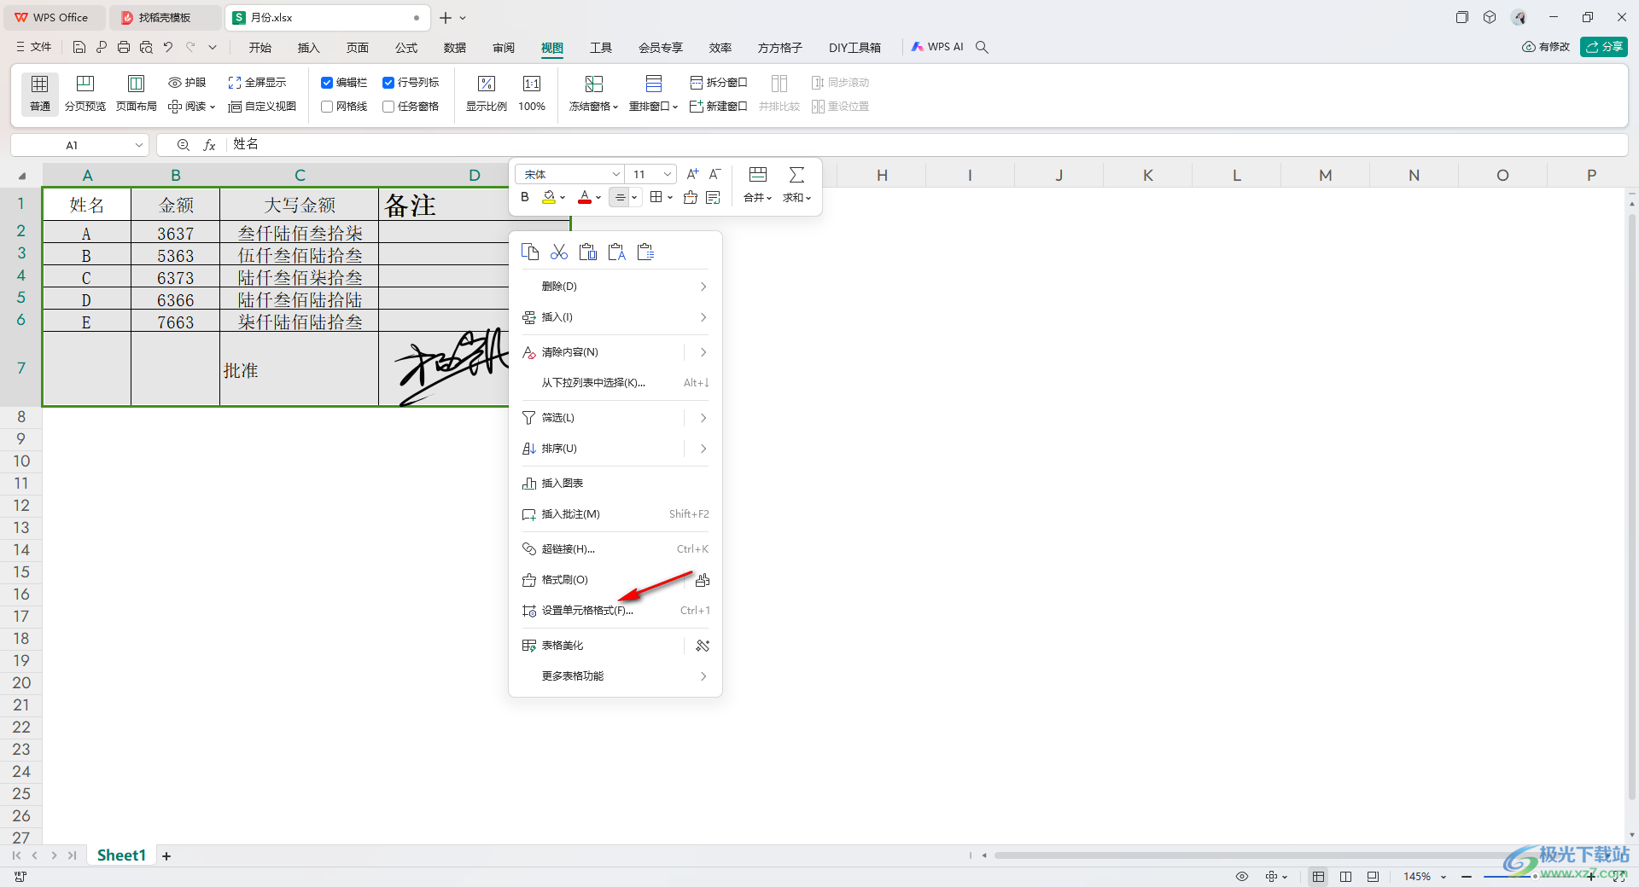The height and width of the screenshot is (887, 1639).
Task: Enable the gridlines (网格线) checkbox
Action: point(327,107)
